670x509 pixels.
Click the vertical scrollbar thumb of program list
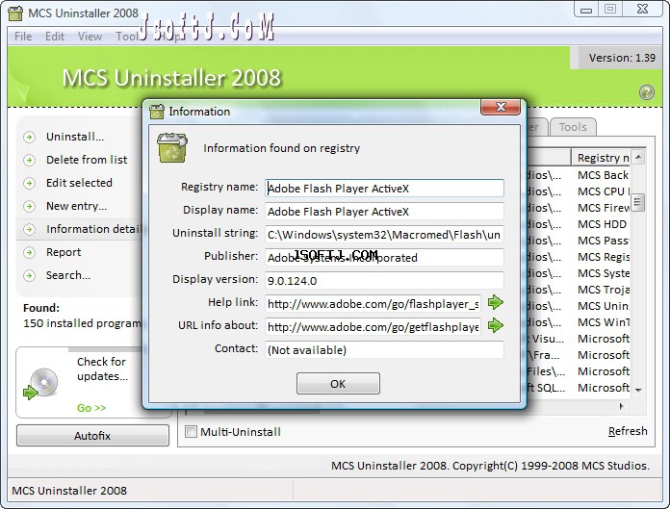point(638,202)
